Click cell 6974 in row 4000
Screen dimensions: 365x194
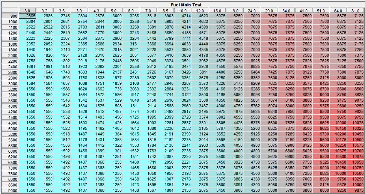[x=269, y=106]
